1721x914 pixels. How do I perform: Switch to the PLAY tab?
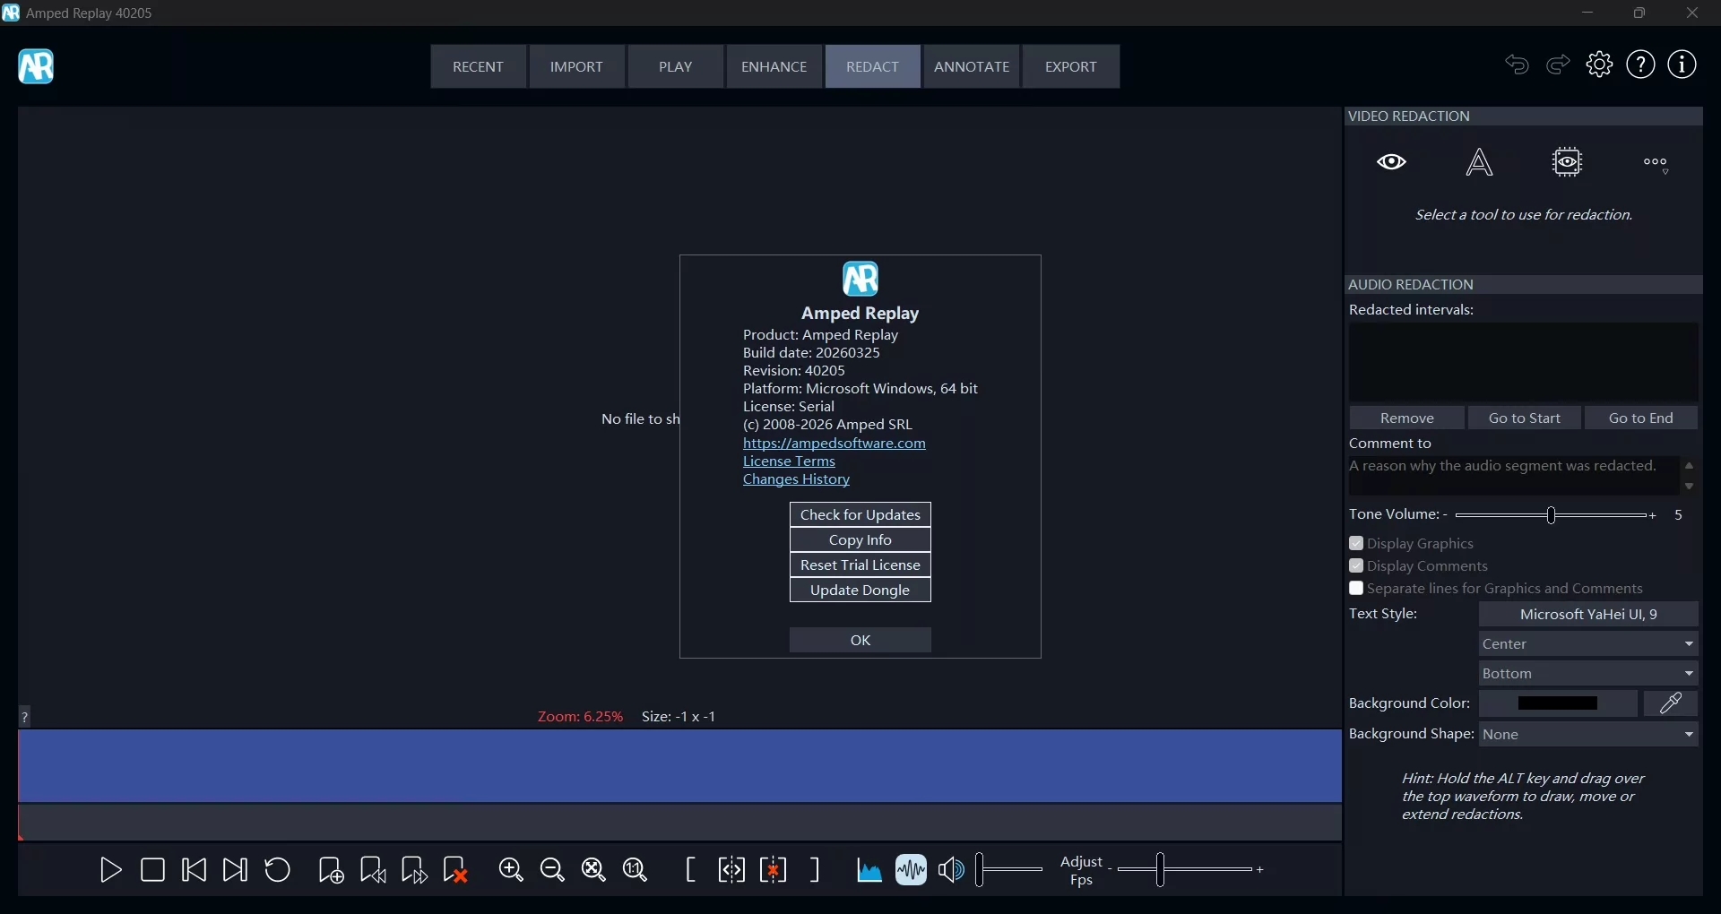click(x=676, y=66)
